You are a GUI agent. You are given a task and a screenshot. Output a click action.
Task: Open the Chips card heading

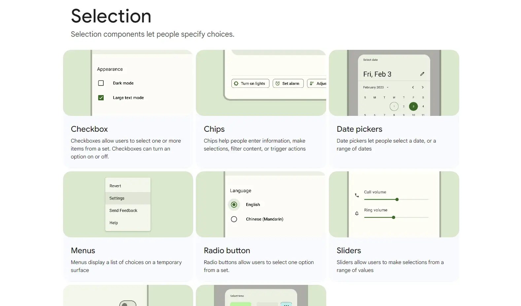(x=214, y=129)
